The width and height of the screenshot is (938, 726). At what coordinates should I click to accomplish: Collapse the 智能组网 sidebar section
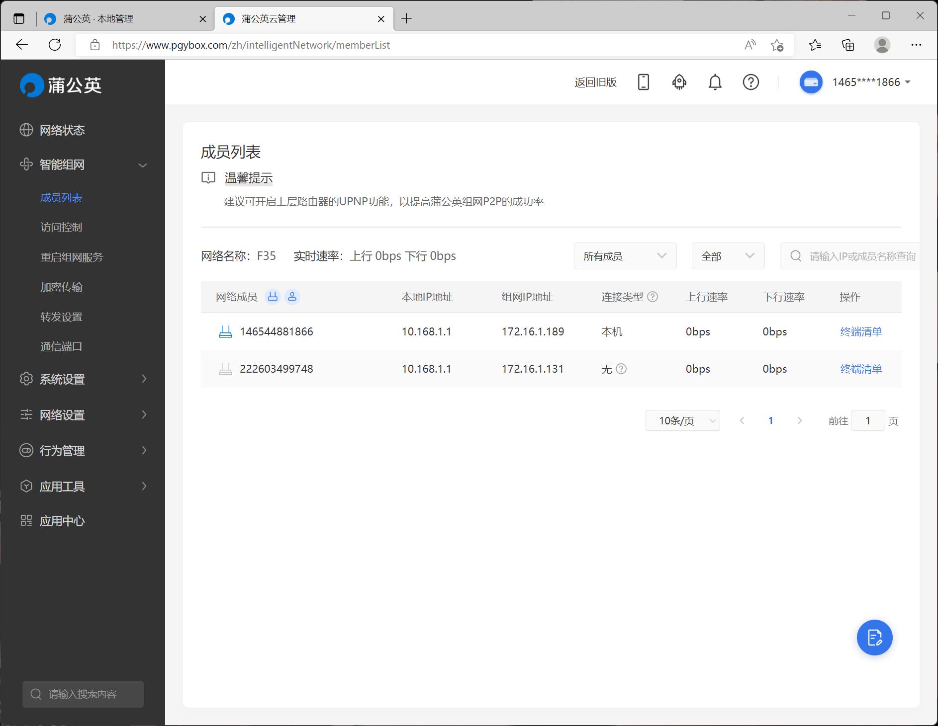143,164
